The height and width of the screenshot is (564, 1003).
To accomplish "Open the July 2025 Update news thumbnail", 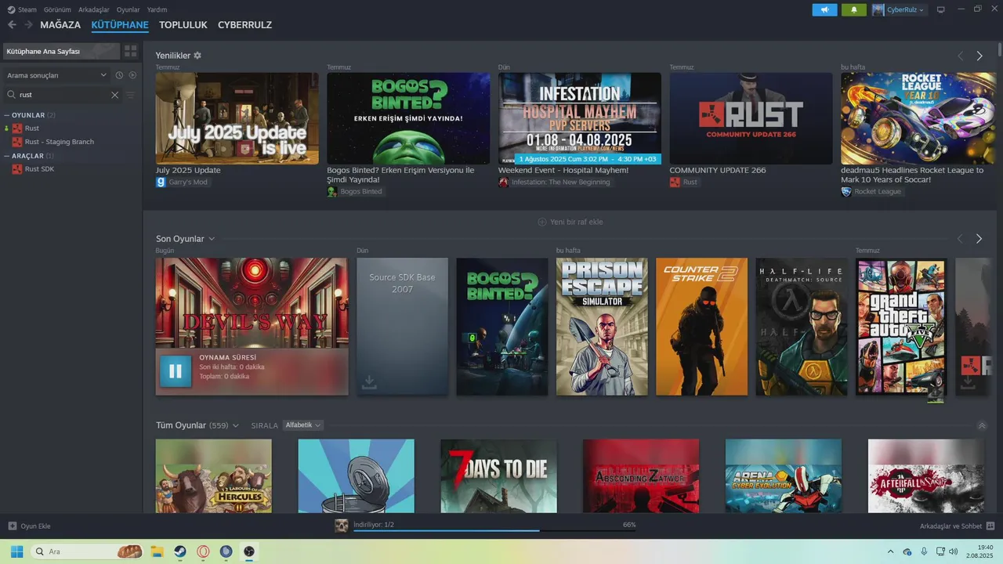I will 237,118.
